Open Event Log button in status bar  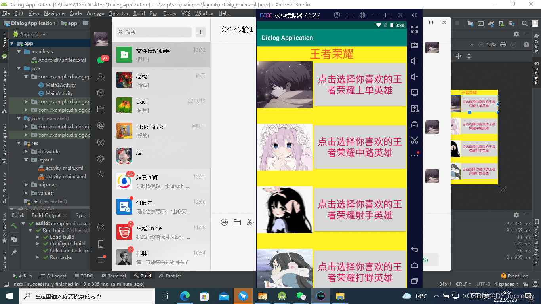[x=515, y=276]
